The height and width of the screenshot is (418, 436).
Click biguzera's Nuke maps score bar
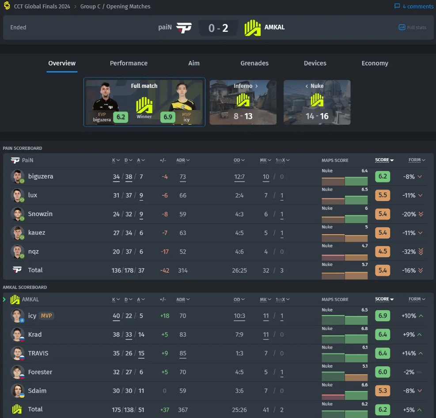(x=345, y=181)
